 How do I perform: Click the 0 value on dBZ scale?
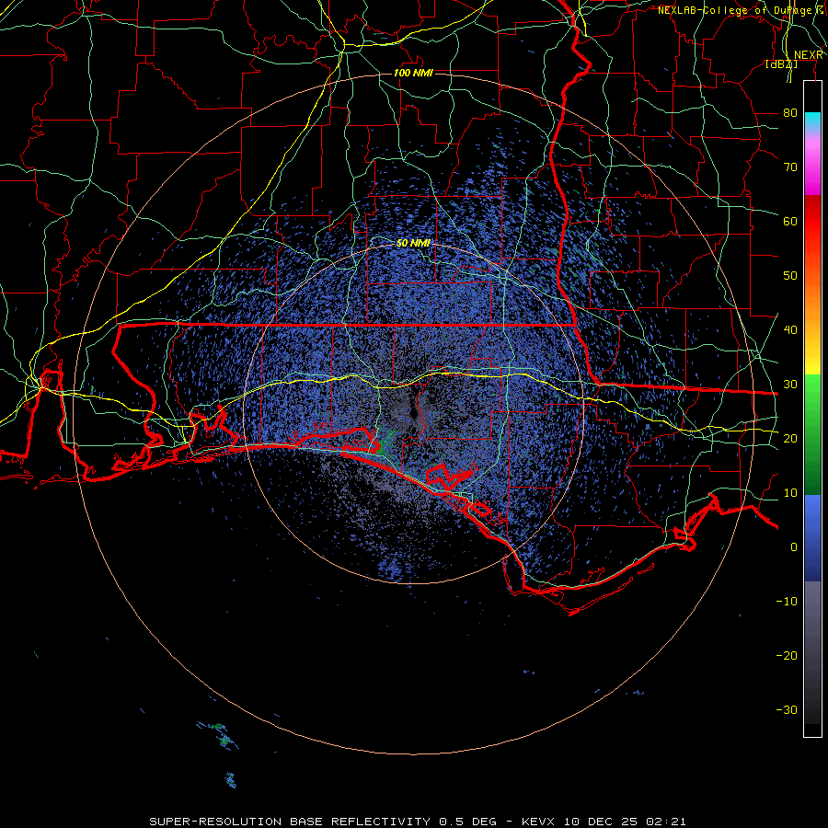click(794, 547)
